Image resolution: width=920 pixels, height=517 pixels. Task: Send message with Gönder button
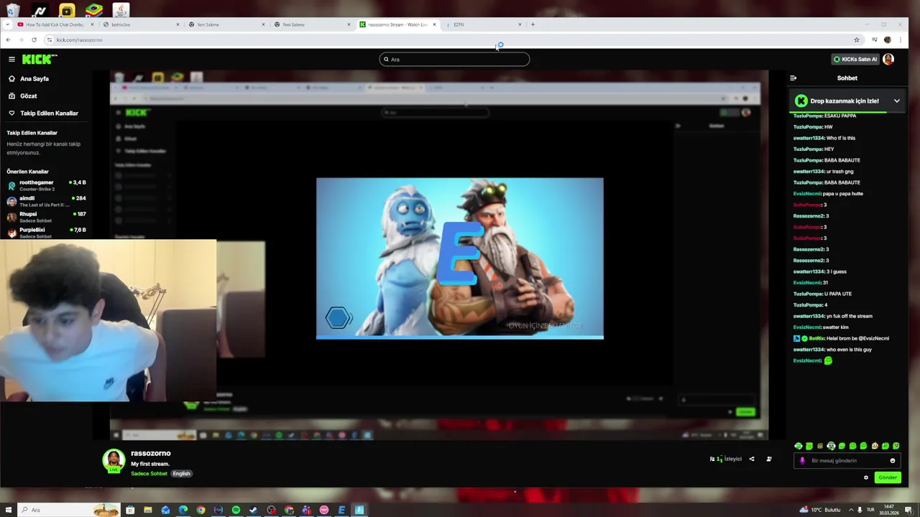click(888, 478)
